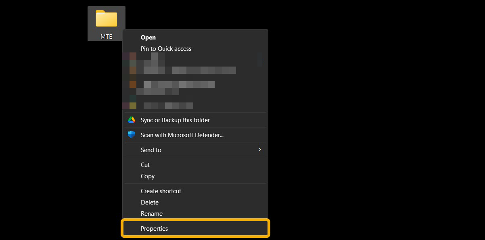Click the orange icon next to a blurred entry

coord(132,84)
